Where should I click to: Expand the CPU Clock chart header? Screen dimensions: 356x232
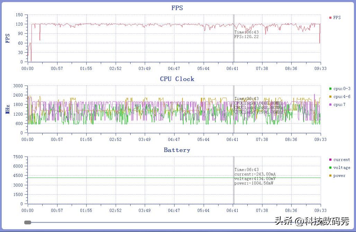[177, 79]
